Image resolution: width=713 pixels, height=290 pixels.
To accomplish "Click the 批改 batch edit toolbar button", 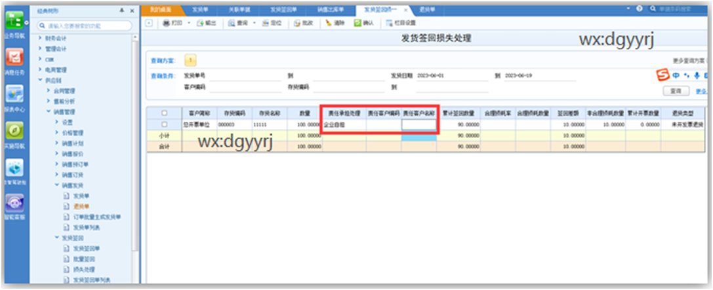I will 303,23.
